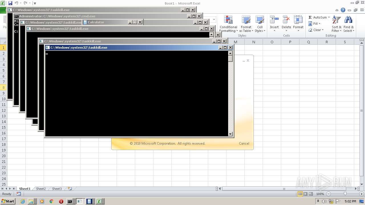Click the horizontal scrollbar thumb
Screen dimensions: 365x205
(284, 188)
